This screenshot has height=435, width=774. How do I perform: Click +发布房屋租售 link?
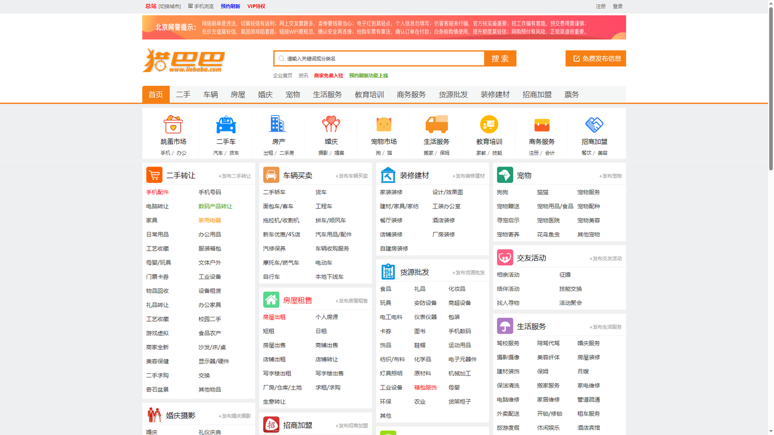pyautogui.click(x=352, y=301)
